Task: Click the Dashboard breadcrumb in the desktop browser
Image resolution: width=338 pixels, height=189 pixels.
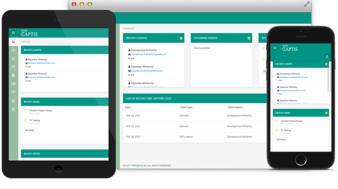Action: [128, 28]
